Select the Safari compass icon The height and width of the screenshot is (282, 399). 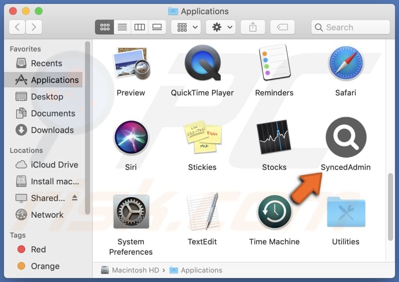click(346, 63)
